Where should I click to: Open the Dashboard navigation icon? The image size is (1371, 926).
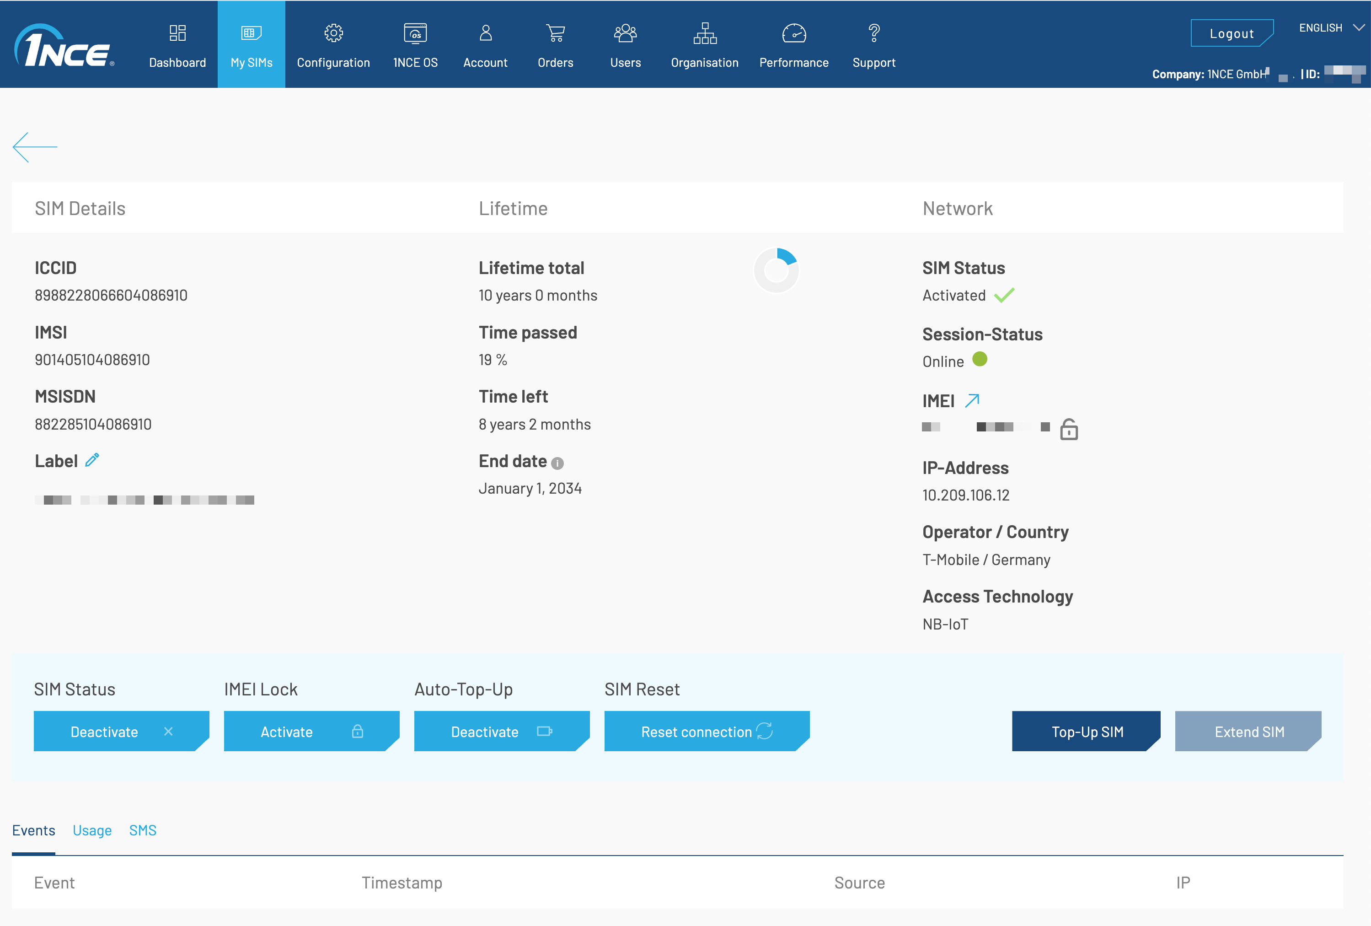[177, 33]
